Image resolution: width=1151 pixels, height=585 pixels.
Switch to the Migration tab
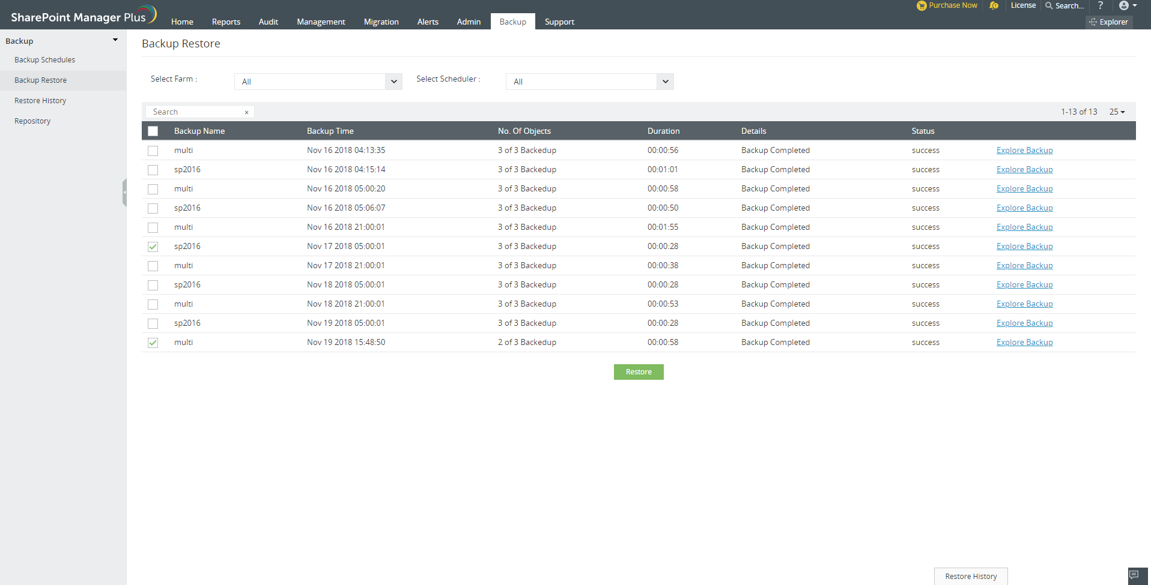pos(381,22)
